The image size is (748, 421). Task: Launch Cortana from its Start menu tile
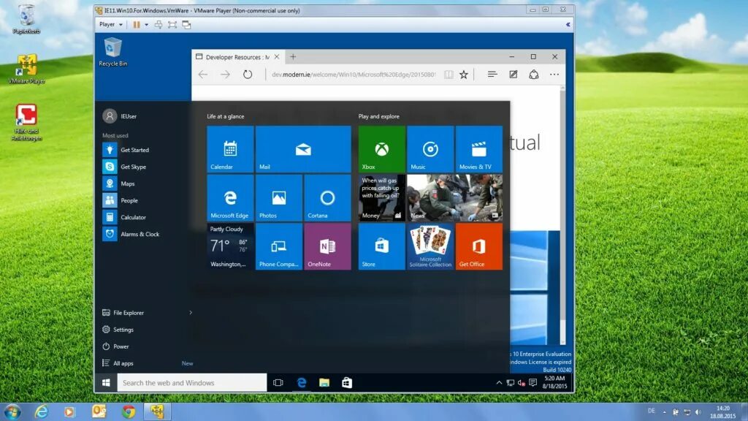[327, 197]
